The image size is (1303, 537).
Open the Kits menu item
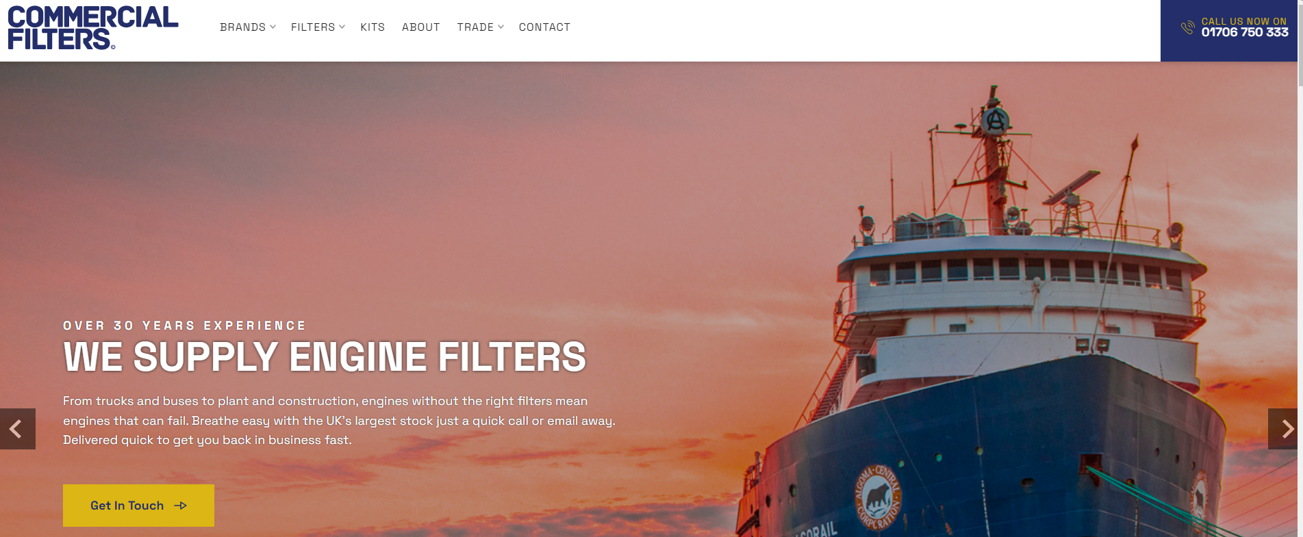click(x=372, y=27)
